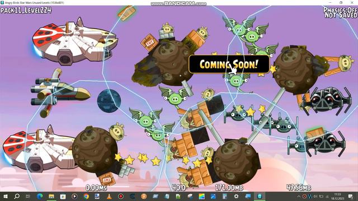Select the Darth Vader TIE fighter under wooden block
358x201 pixels.
pos(326,143)
